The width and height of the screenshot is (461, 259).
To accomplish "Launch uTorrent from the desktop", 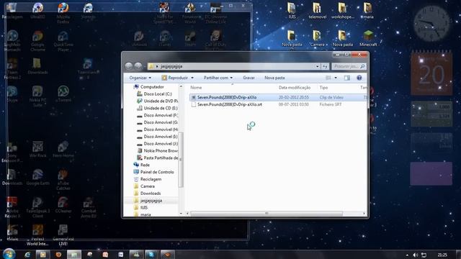I will [x=63, y=94].
